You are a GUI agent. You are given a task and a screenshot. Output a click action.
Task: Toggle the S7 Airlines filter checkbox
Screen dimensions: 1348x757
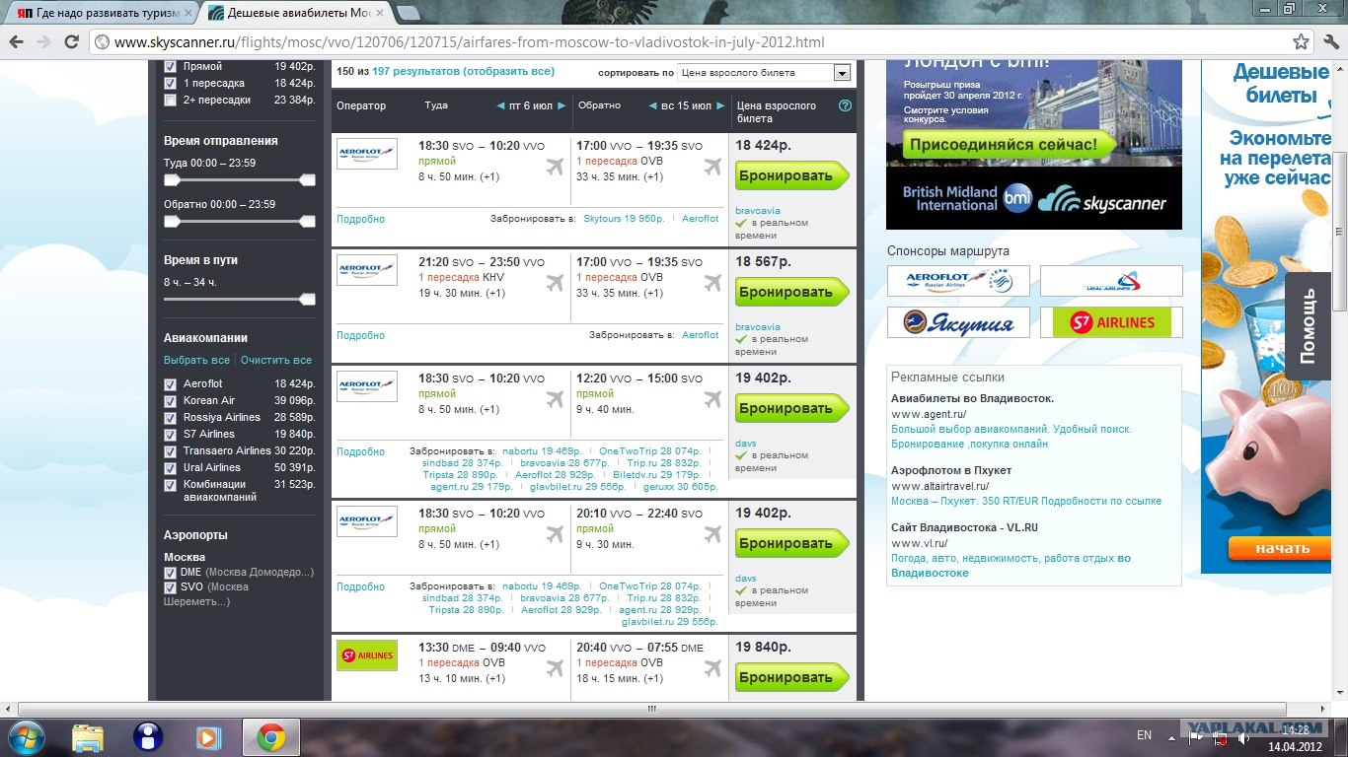170,434
